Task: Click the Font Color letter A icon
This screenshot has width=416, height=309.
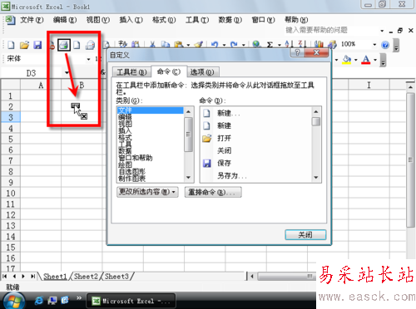Action: pyautogui.click(x=366, y=60)
